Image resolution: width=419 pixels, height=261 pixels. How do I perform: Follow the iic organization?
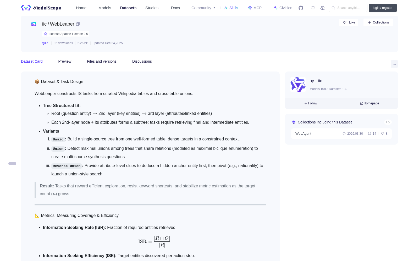[311, 103]
